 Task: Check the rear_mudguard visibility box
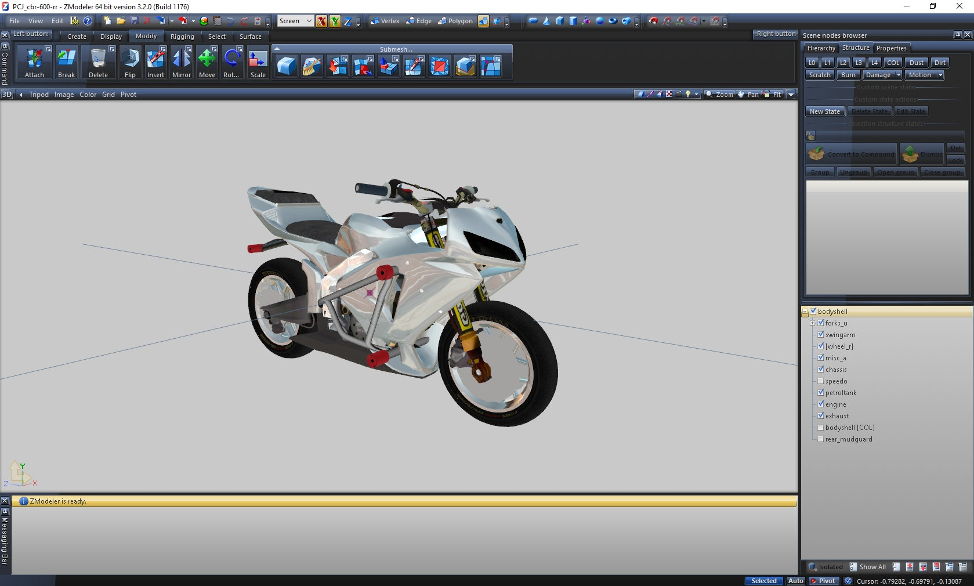[821, 439]
